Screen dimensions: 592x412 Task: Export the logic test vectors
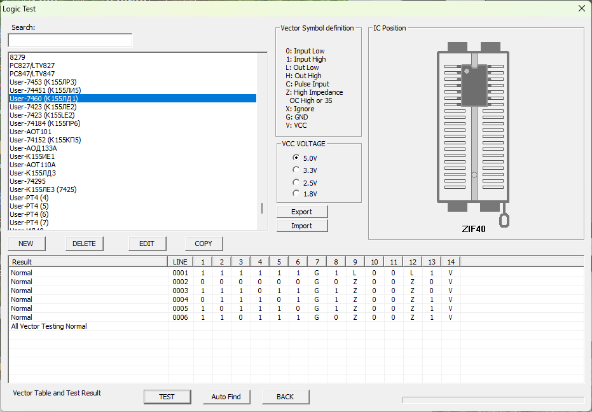click(x=302, y=212)
